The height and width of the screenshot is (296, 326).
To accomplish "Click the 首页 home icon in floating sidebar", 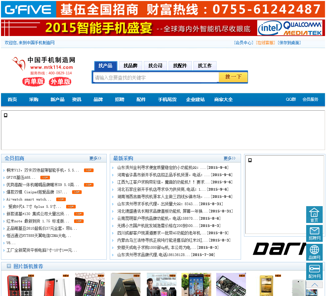I will [314, 215].
